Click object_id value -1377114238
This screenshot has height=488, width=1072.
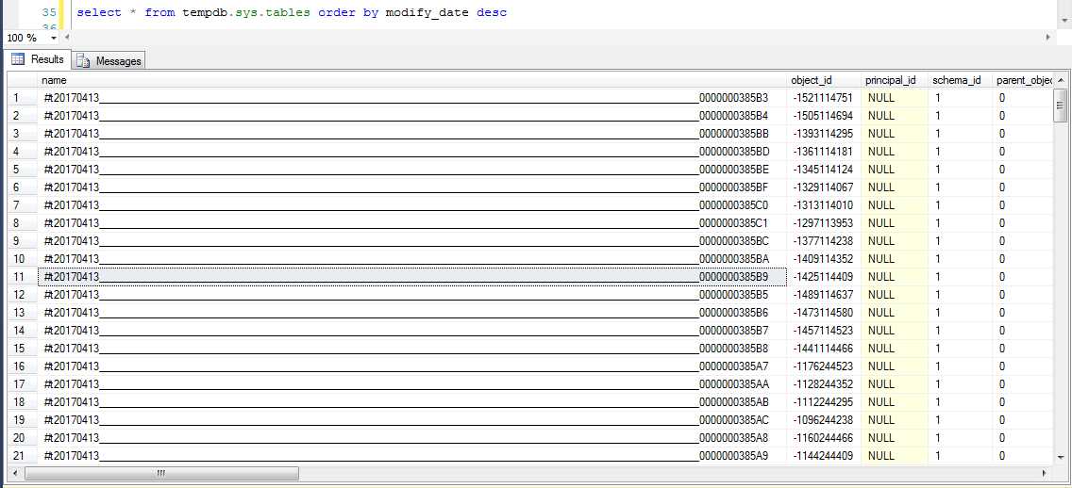[824, 241]
